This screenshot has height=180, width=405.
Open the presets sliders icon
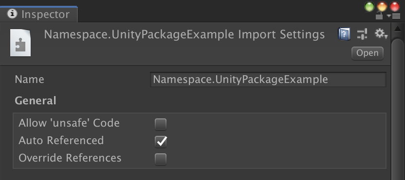362,34
